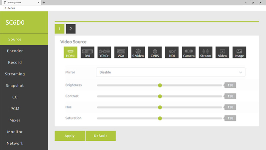Choose DVI as the video source
This screenshot has width=266, height=150.
[87, 53]
